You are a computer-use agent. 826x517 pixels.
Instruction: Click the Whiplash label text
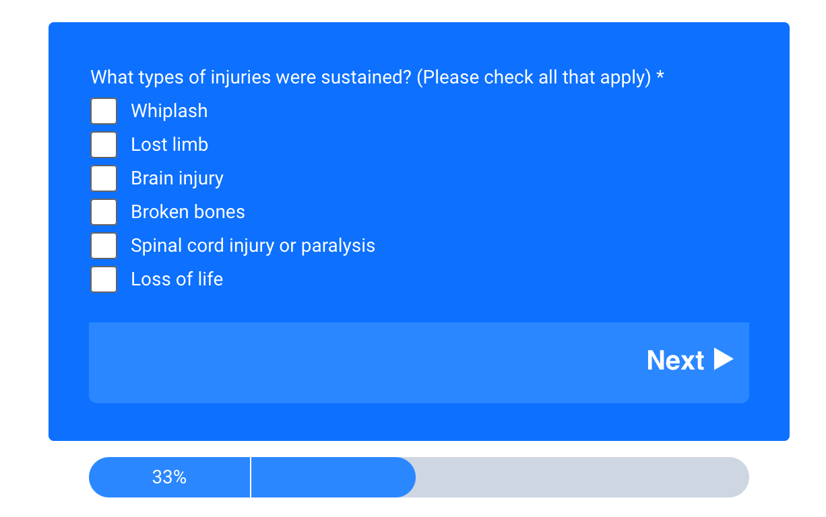tap(169, 111)
